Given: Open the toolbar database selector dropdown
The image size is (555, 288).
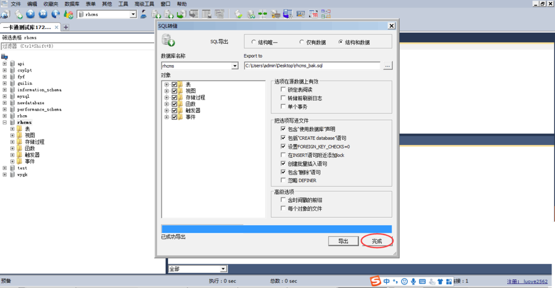Looking at the screenshot, I should click(x=133, y=14).
